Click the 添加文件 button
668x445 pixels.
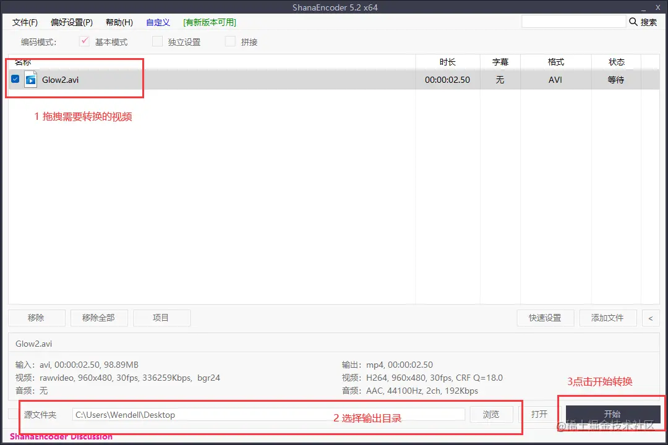(608, 318)
